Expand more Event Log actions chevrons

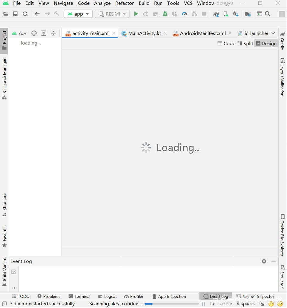pyautogui.click(x=13, y=288)
